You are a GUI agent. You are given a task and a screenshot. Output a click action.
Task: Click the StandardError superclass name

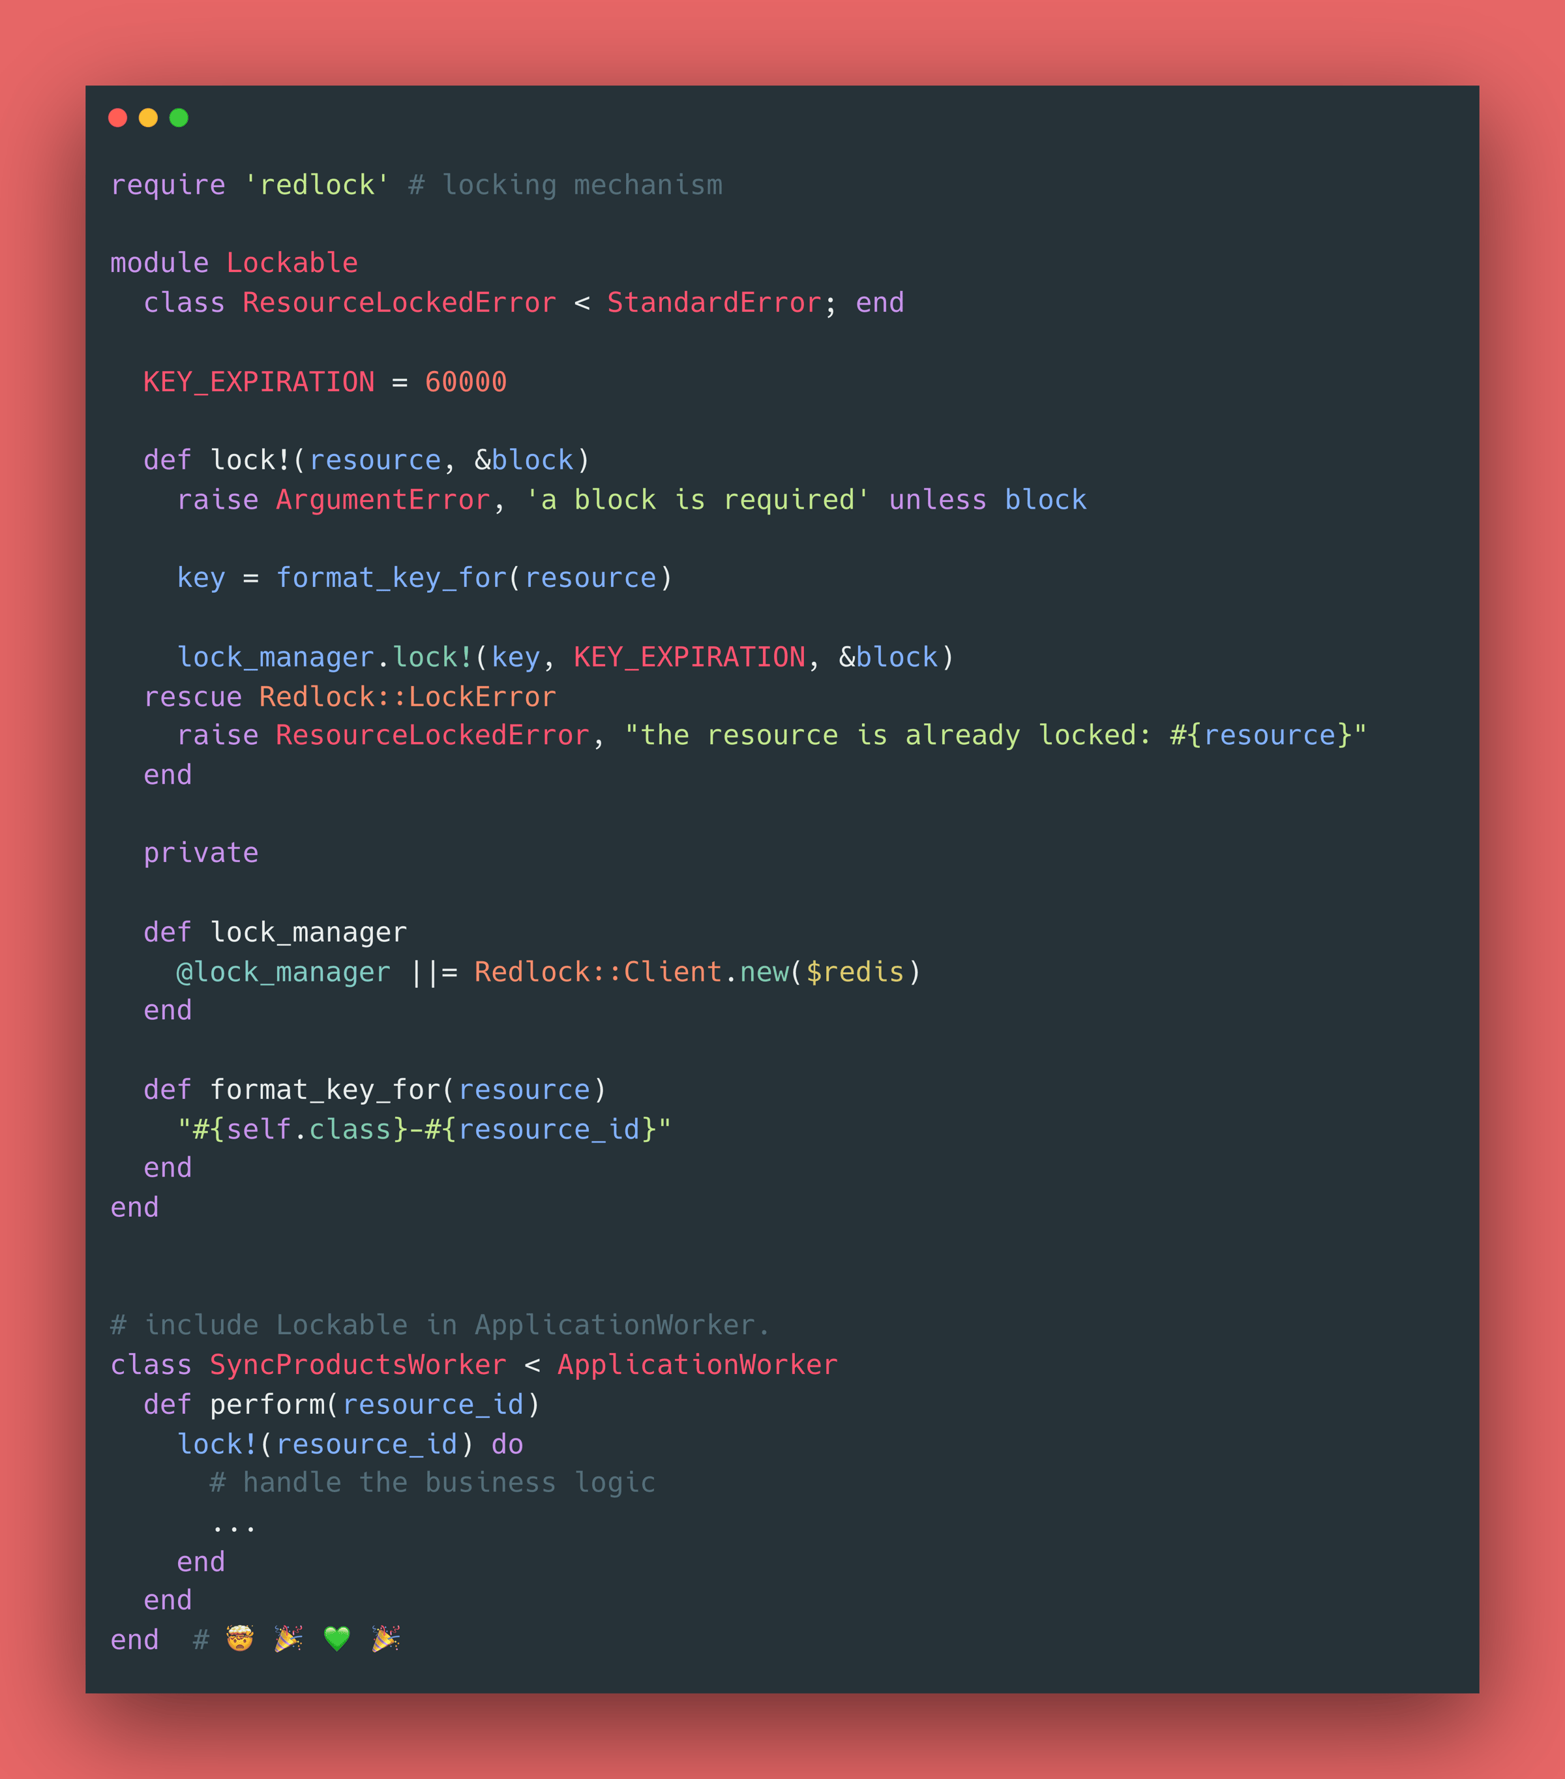tap(715, 302)
